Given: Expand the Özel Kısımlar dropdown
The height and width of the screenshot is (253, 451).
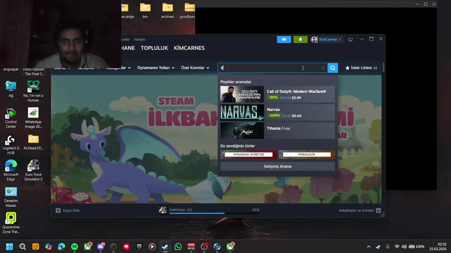Looking at the screenshot, I should click(x=195, y=67).
